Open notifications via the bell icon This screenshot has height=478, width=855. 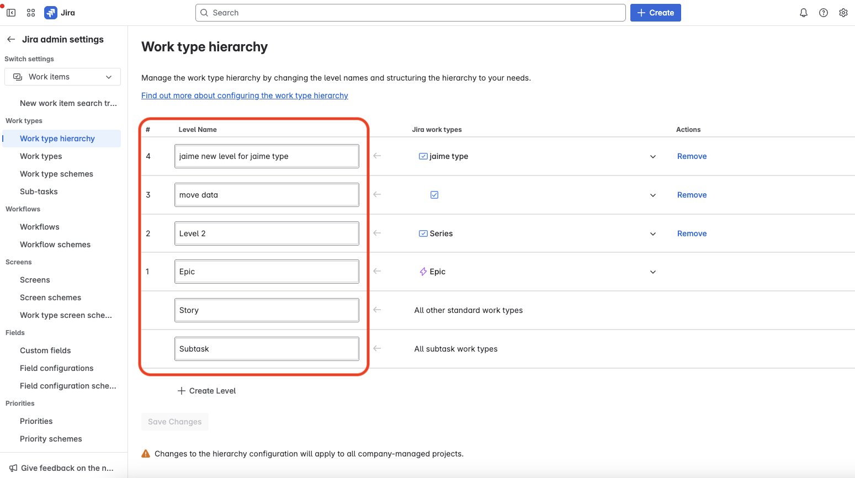[804, 12]
